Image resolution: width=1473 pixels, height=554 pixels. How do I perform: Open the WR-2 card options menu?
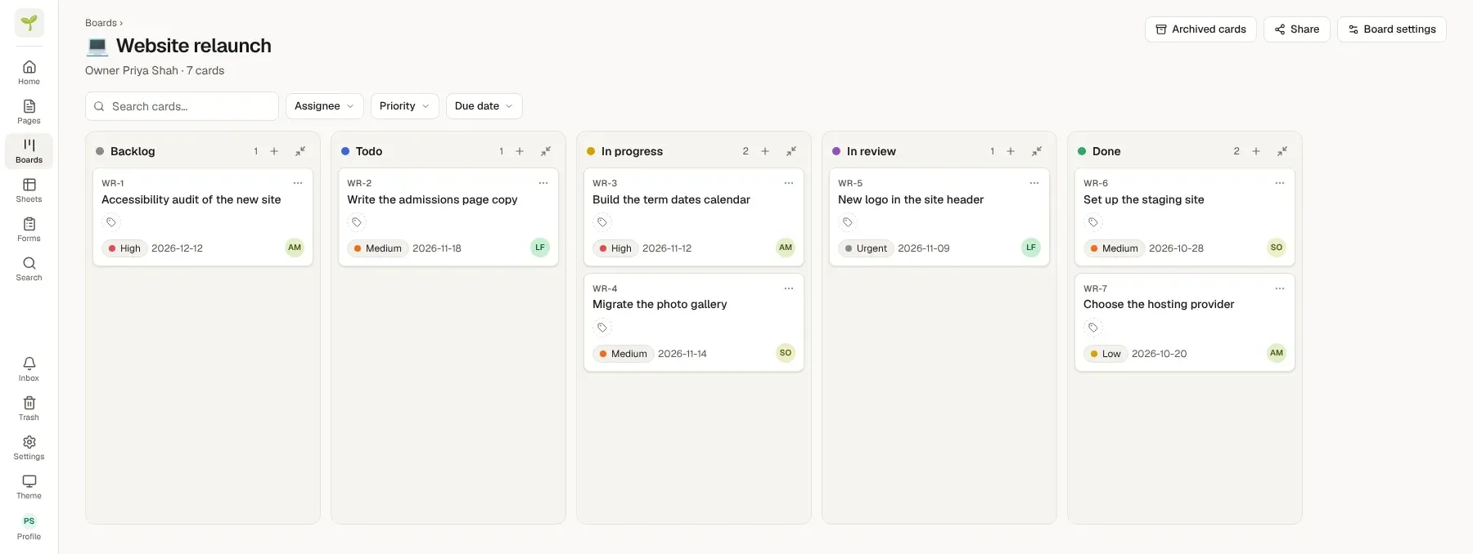click(543, 183)
